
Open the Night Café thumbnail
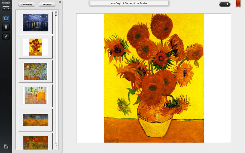coord(36,143)
